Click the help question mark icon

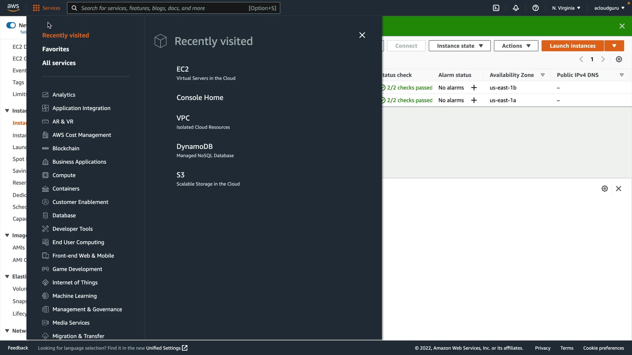[x=536, y=8]
